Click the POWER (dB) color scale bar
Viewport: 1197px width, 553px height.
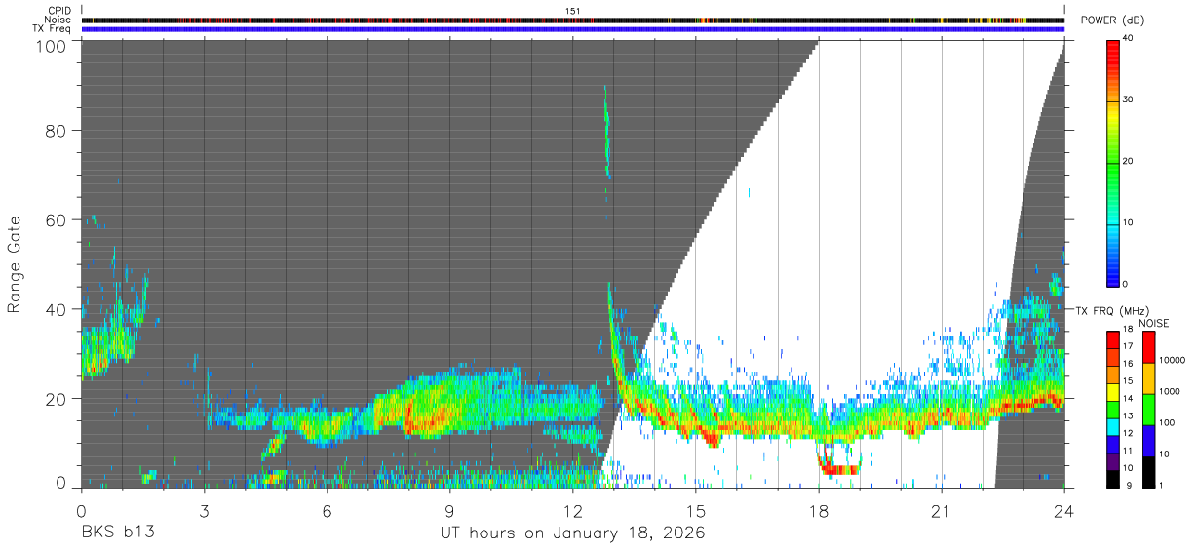[x=1114, y=162]
